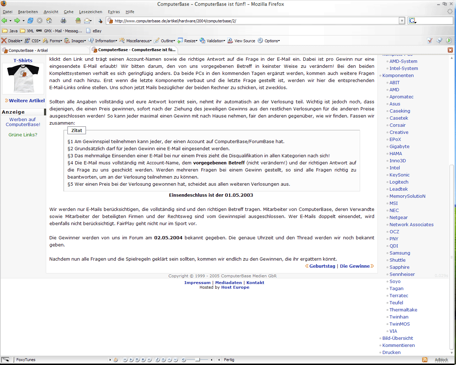Image resolution: width=456 pixels, height=365 pixels.
Task: Click the Sapphire link in component list
Action: (400, 267)
